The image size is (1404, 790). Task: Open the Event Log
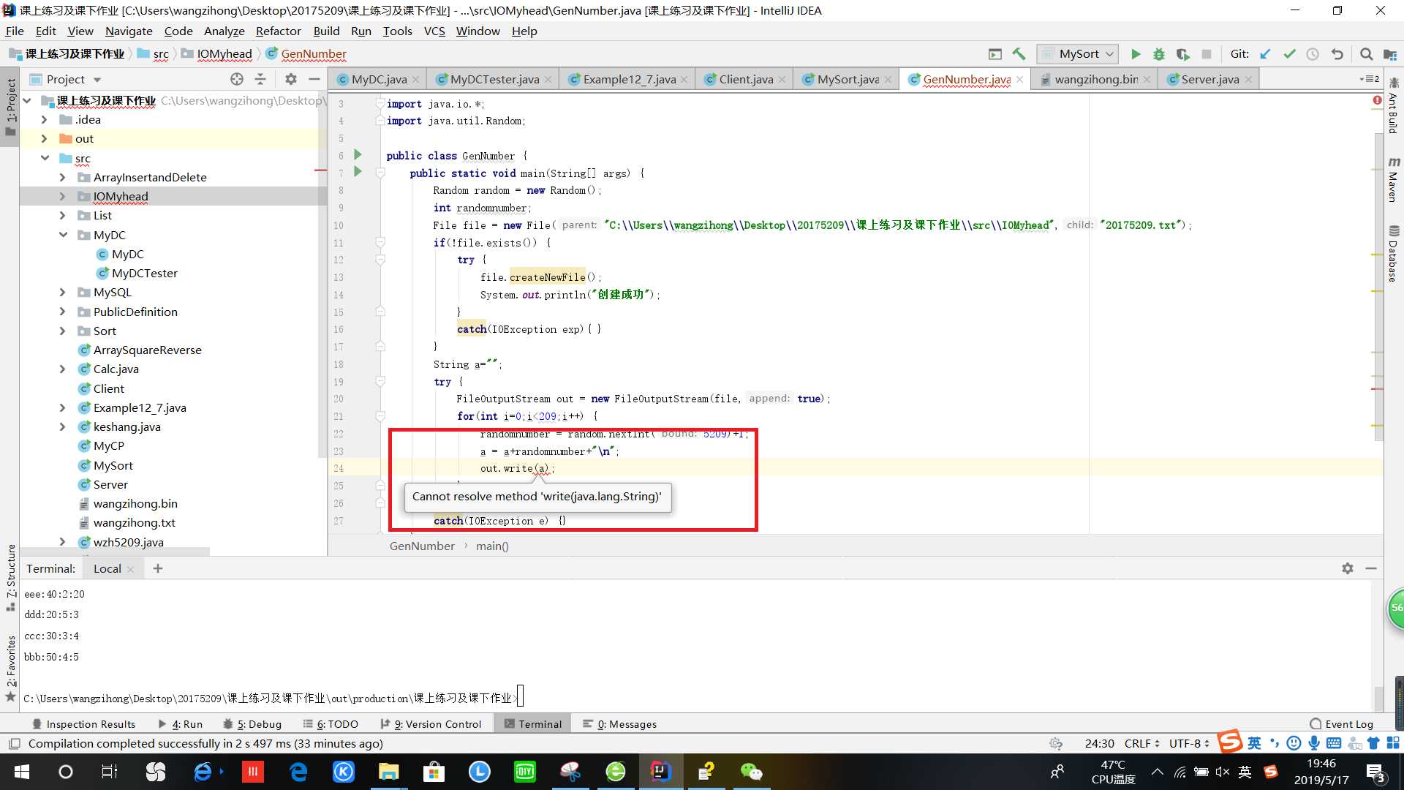(1341, 724)
